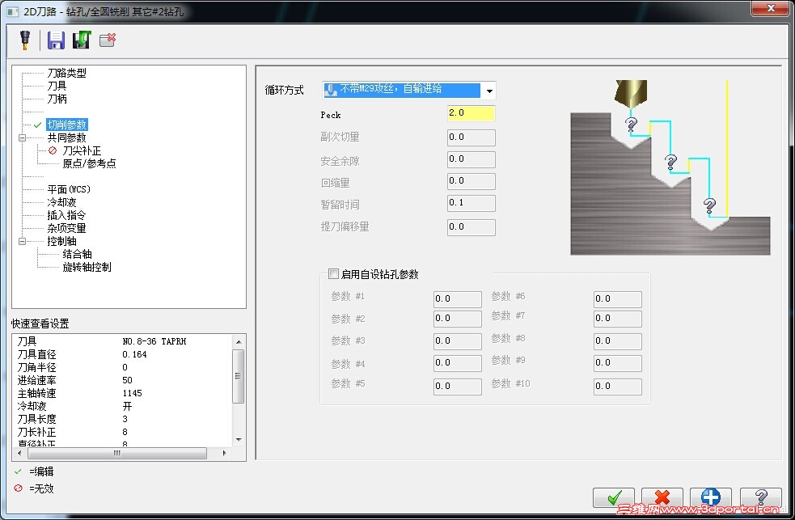Click the dialog title bar app icon
The width and height of the screenshot is (795, 520).
coord(13,11)
